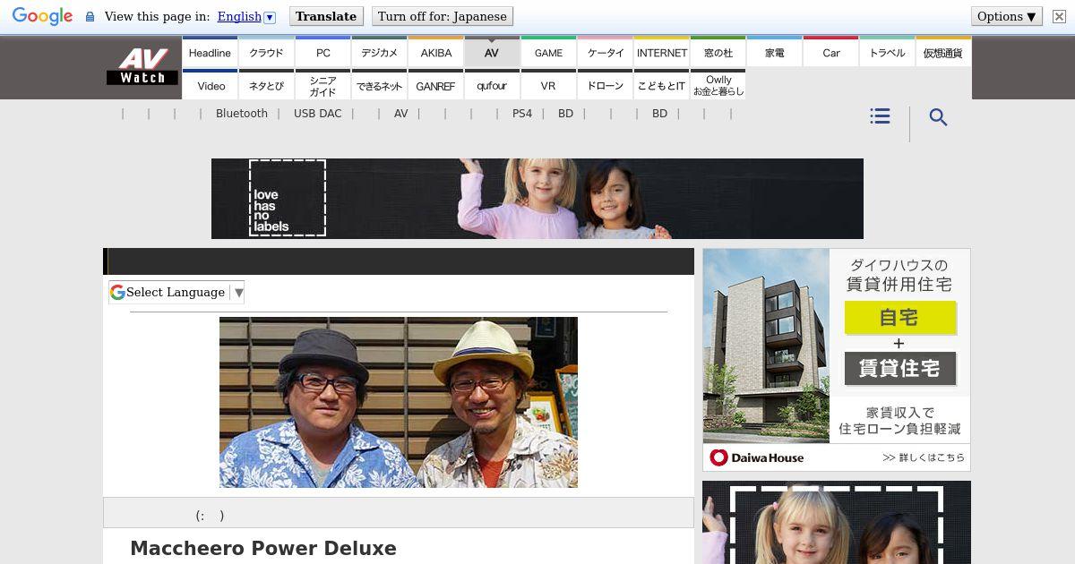Open the 家電 tab
Image resolution: width=1075 pixels, height=564 pixels.
tap(774, 52)
